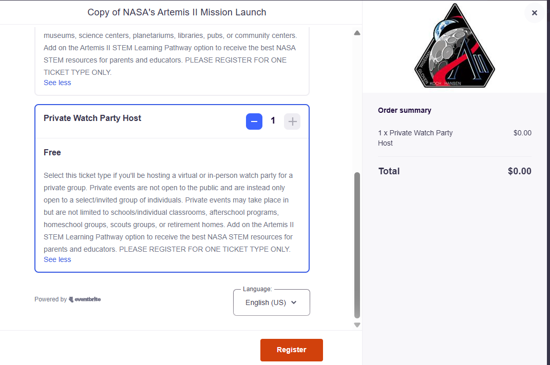Image resolution: width=550 pixels, height=365 pixels.
Task: Click the Order summary heading
Action: [x=405, y=110]
